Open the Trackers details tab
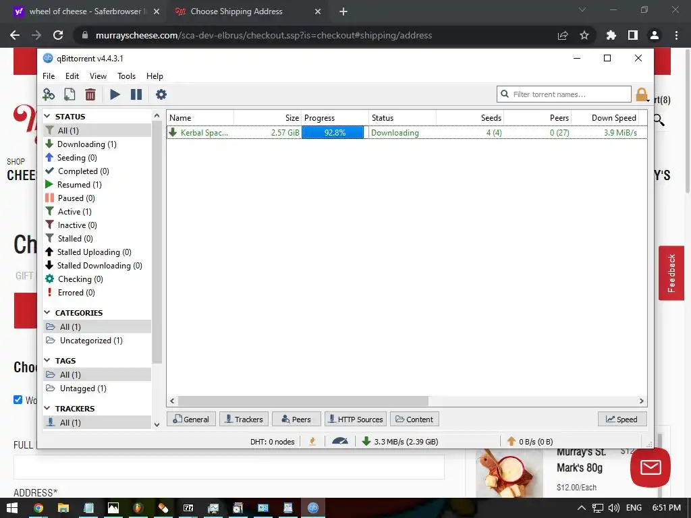Viewport: 691px width, 518px height. coord(244,419)
